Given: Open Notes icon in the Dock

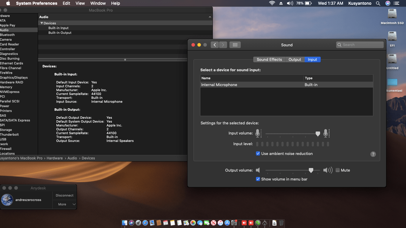Looking at the screenshot, I should pos(173,223).
